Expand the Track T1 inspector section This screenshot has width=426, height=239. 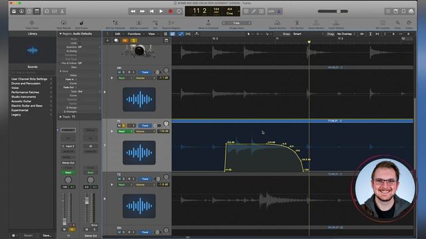[61, 117]
